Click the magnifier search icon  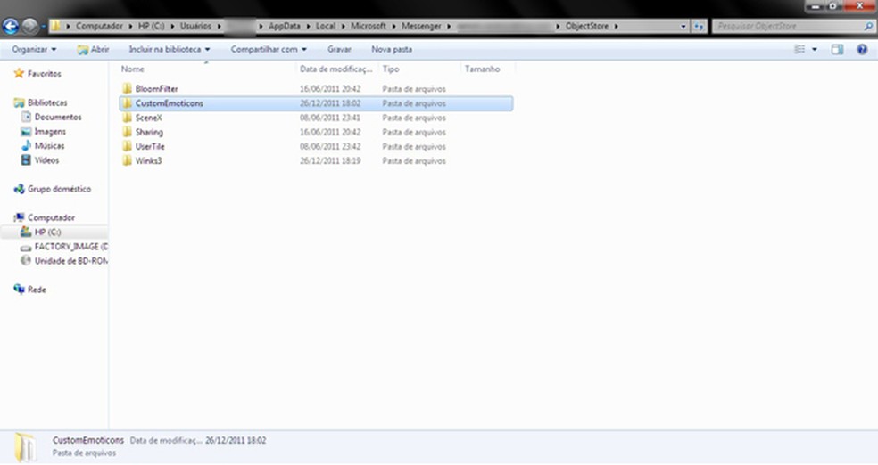[x=868, y=26]
